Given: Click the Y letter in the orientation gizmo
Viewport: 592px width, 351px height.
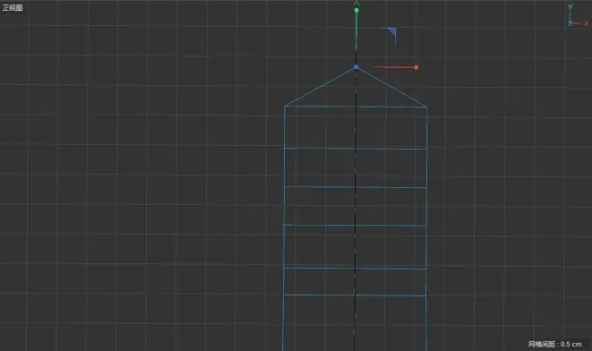Looking at the screenshot, I should pyautogui.click(x=571, y=7).
